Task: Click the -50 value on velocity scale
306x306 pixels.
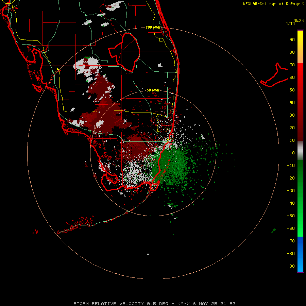Action: pyautogui.click(x=291, y=216)
